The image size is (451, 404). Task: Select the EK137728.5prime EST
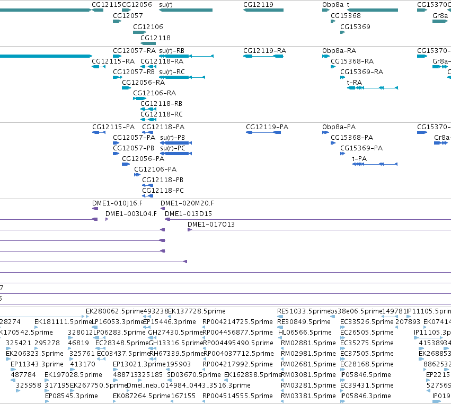(x=170, y=317)
